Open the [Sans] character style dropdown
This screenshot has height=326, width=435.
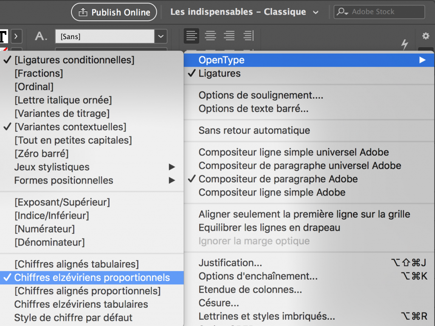(x=161, y=37)
